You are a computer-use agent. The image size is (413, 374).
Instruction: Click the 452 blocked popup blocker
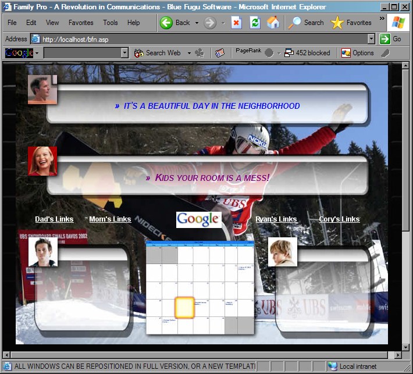coord(307,53)
